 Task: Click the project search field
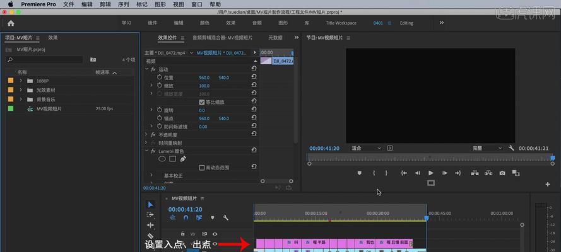[x=45, y=60]
